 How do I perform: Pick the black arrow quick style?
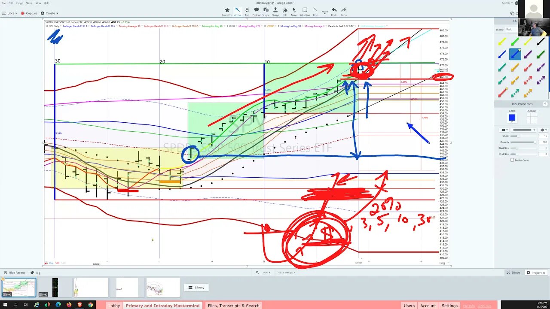[x=541, y=42]
